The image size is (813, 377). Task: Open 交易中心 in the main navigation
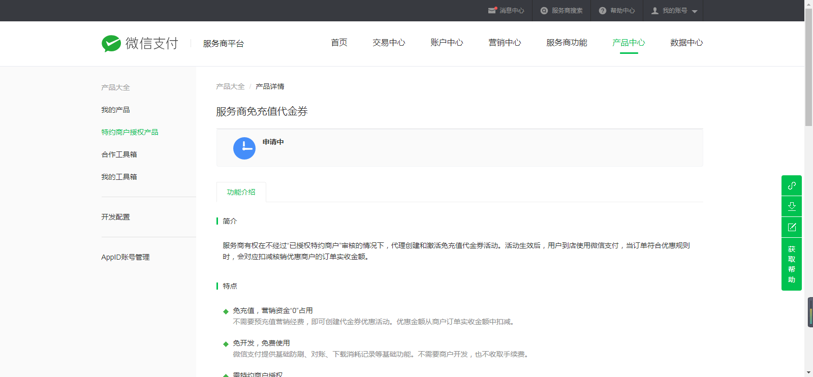389,43
